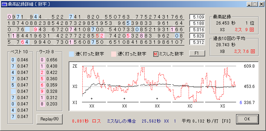The width and height of the screenshot is (266, 131).
Task: Click the 0.203 worst time entry
Action: pos(52,104)
